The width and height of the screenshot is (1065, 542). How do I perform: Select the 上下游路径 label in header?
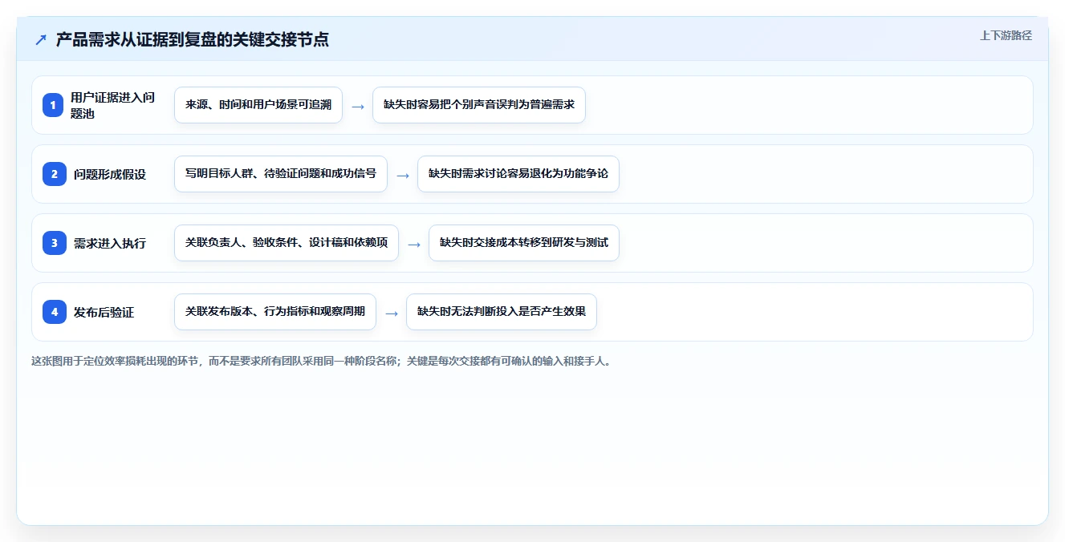1006,35
